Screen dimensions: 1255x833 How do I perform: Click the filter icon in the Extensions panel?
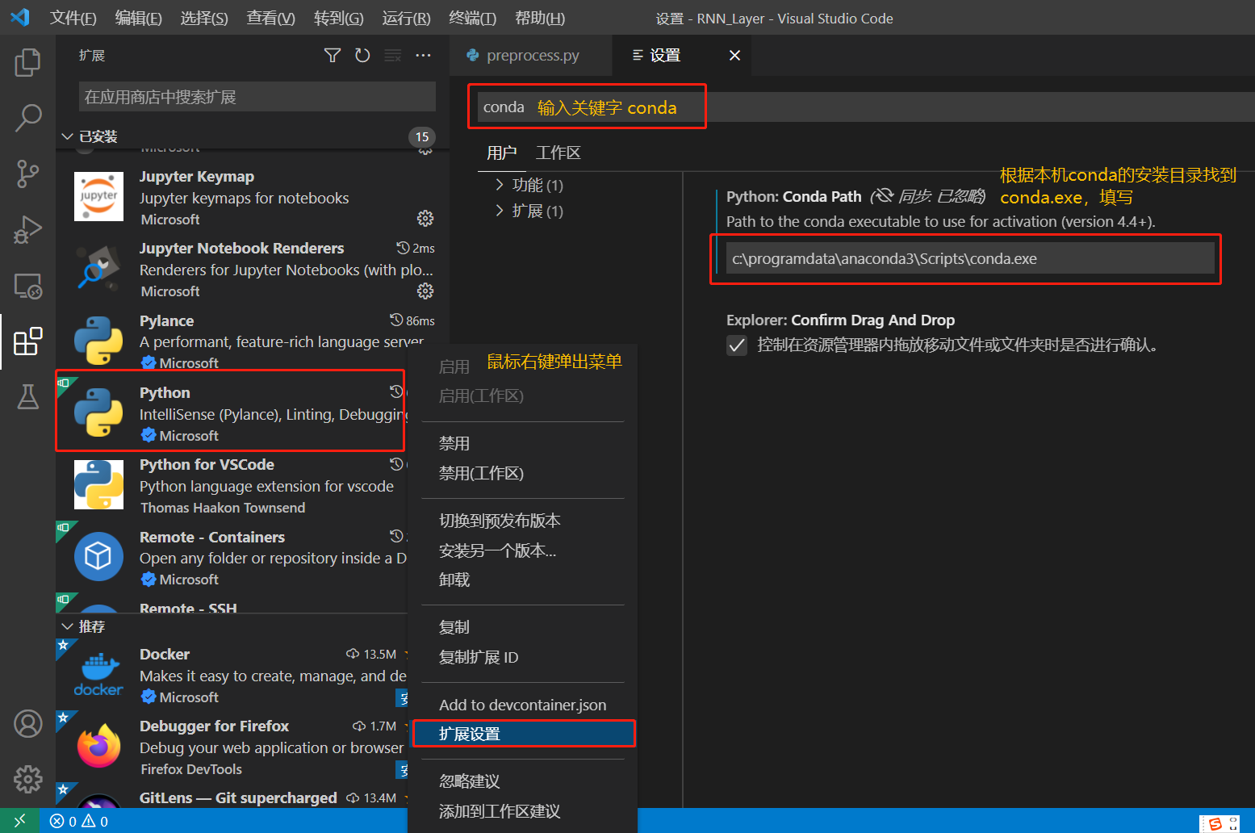tap(332, 55)
